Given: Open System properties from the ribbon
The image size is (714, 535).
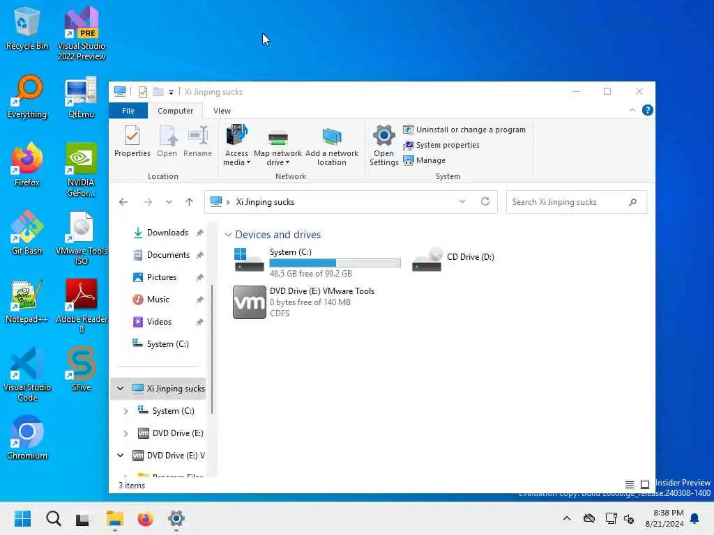Looking at the screenshot, I should tap(441, 145).
